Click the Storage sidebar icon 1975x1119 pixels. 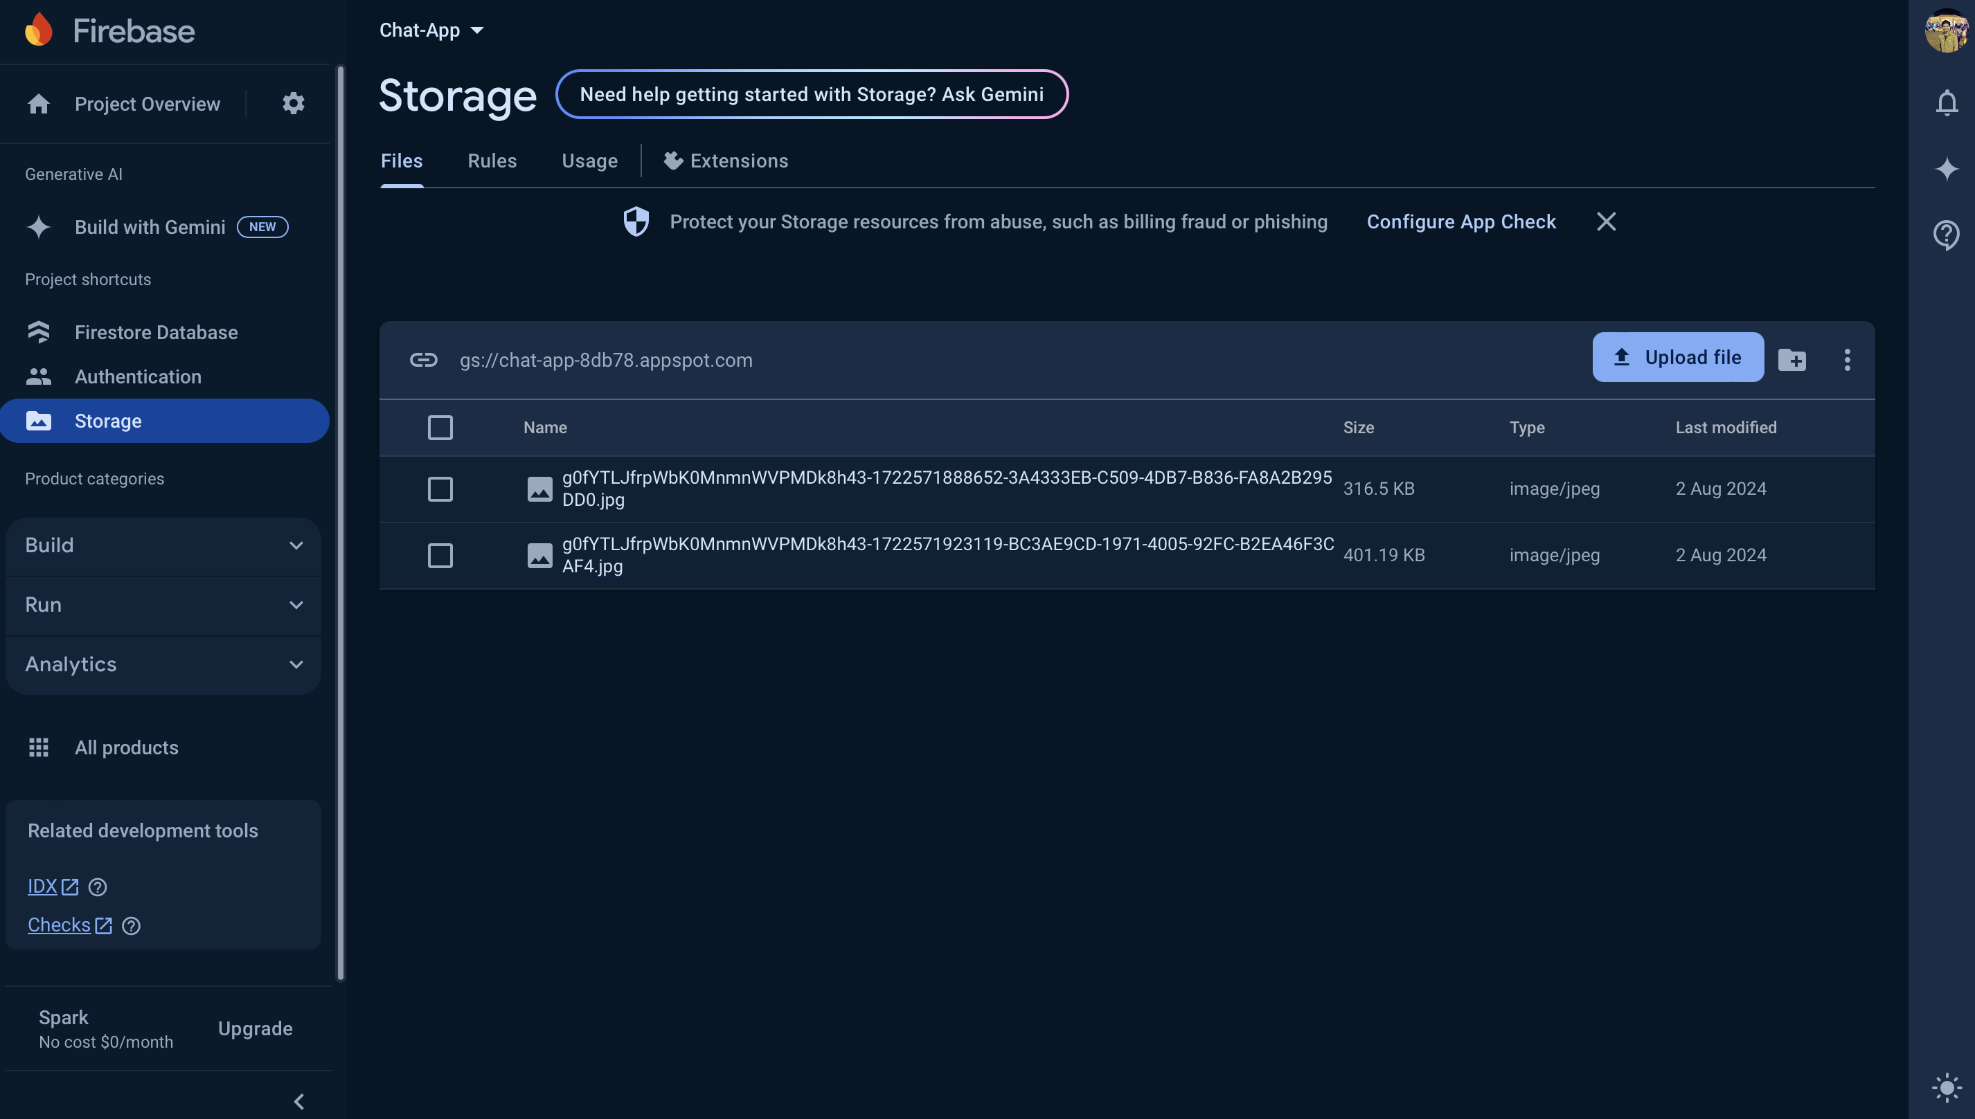point(39,420)
